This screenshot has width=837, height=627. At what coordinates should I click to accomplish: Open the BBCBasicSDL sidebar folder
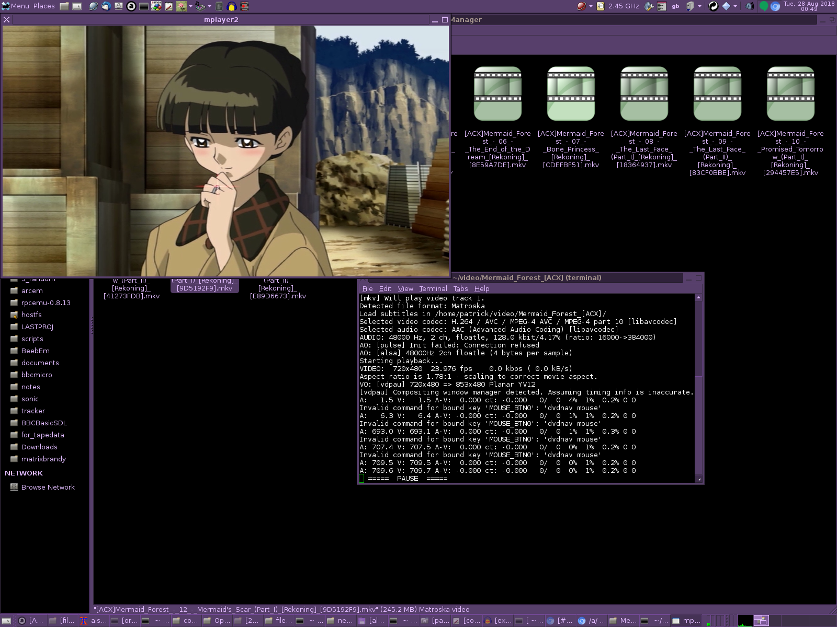pos(44,423)
